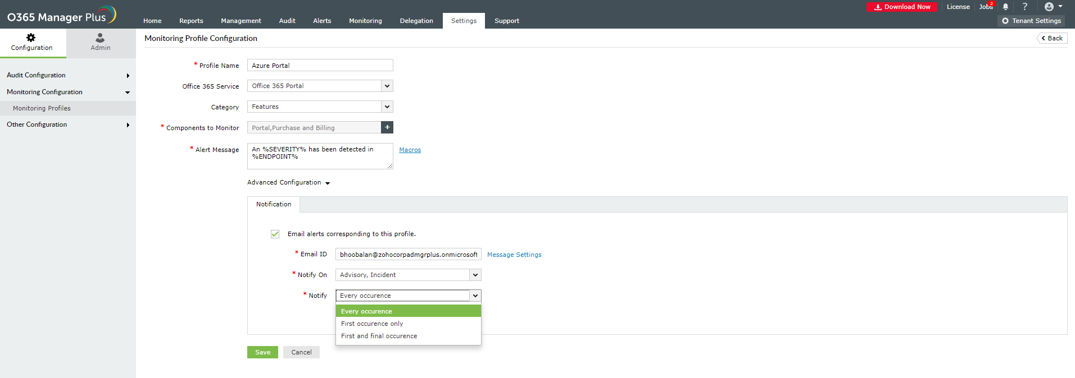Click the help question mark icon

point(1024,7)
